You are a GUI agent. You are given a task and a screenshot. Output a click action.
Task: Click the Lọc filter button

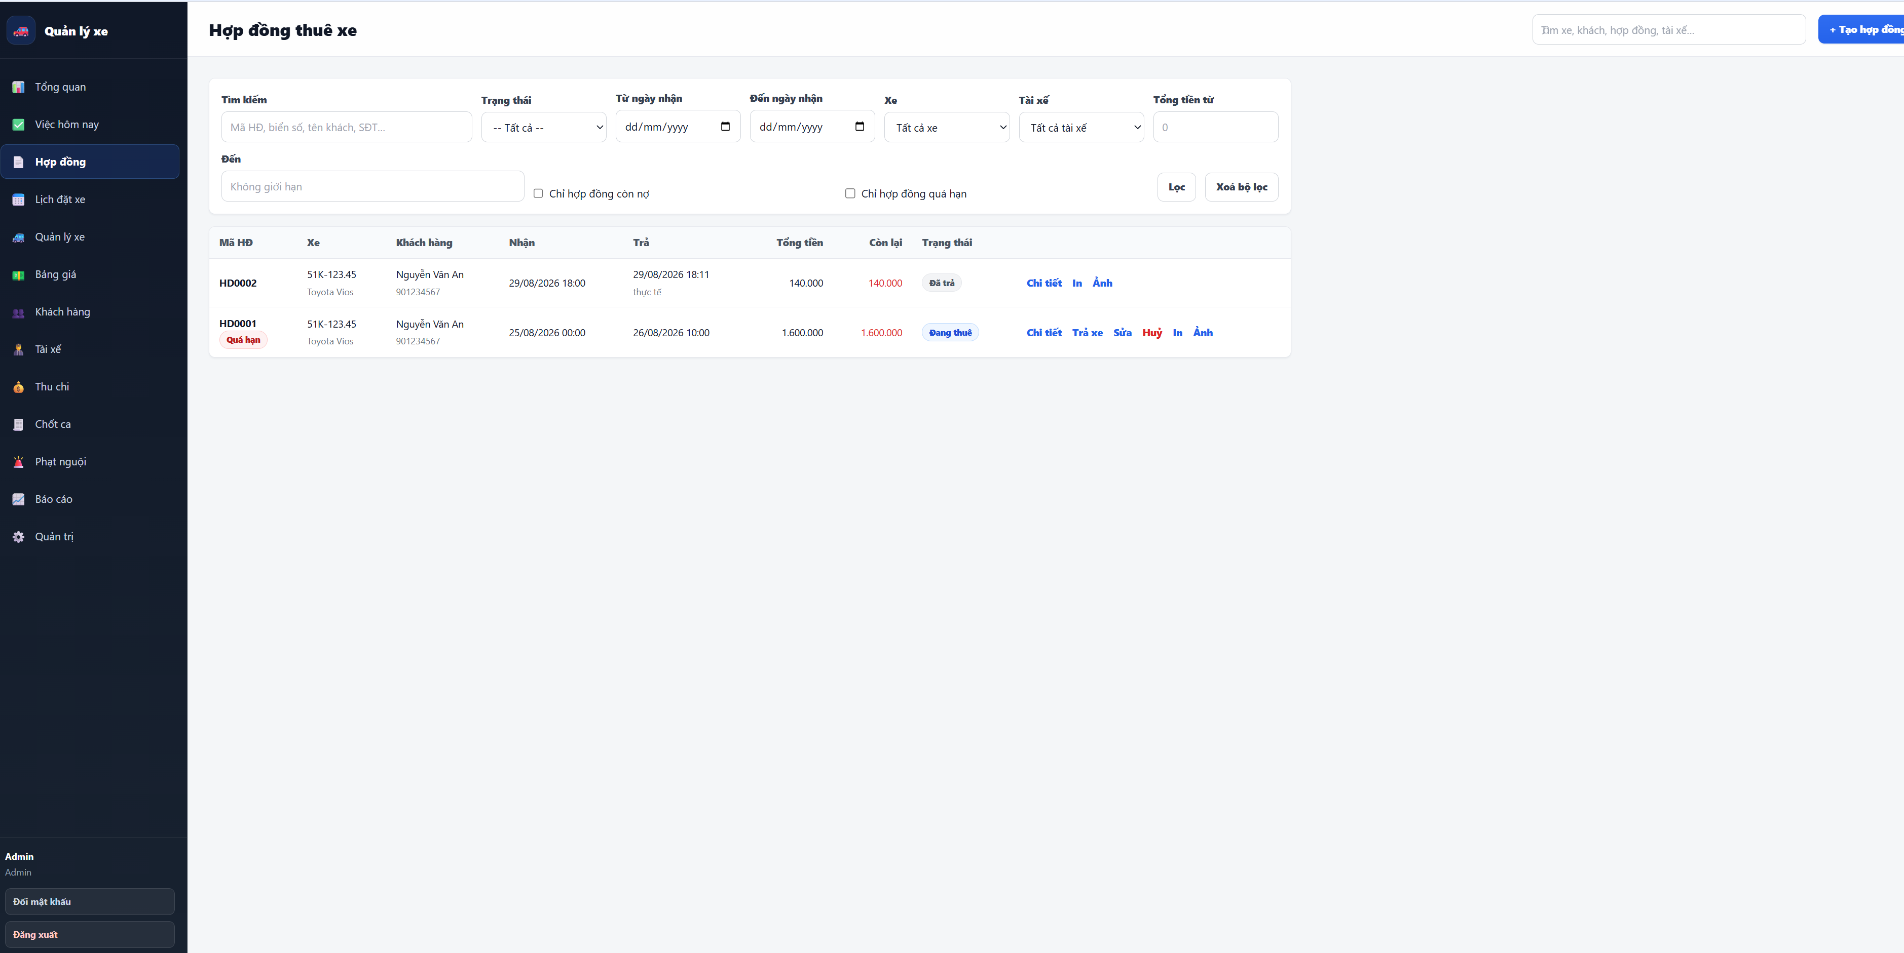[1176, 187]
